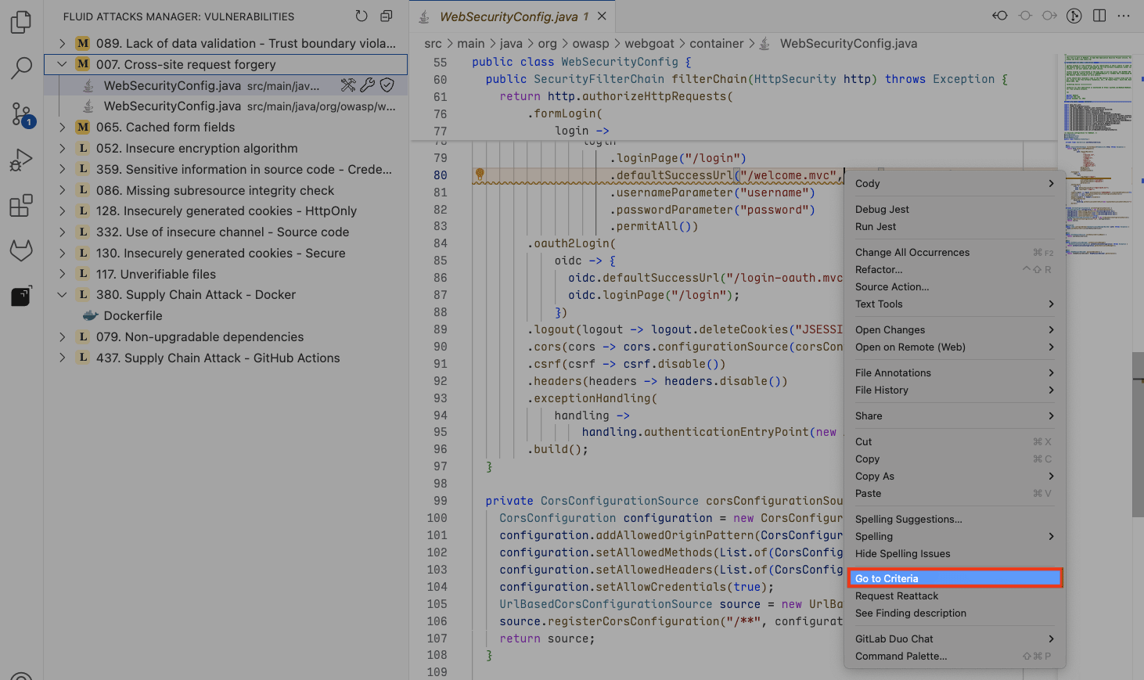Select Go to Criteria
The width and height of the screenshot is (1144, 680).
[955, 578]
